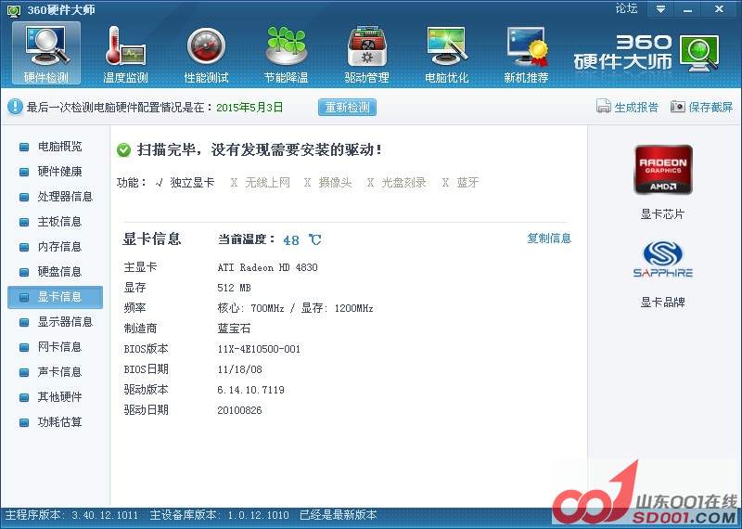The image size is (742, 529).
Task: Open the 新机推荐 new PC recommendations
Action: point(526,54)
